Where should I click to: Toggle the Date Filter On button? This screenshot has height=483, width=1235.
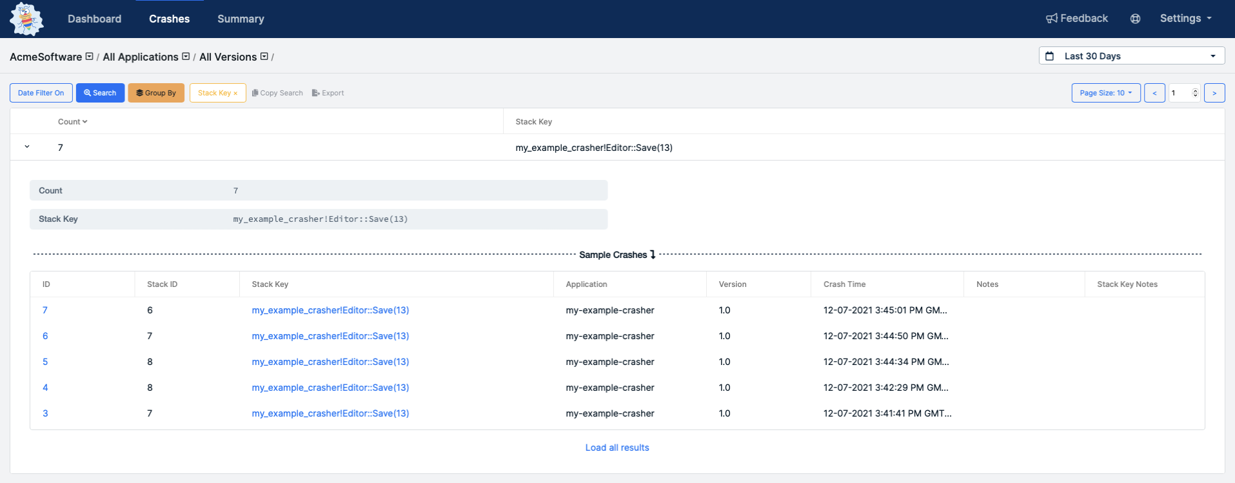click(x=41, y=93)
